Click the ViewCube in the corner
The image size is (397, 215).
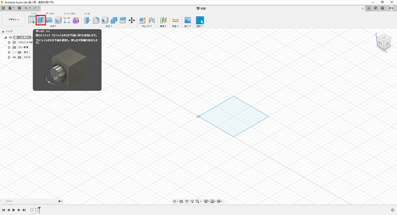(382, 42)
